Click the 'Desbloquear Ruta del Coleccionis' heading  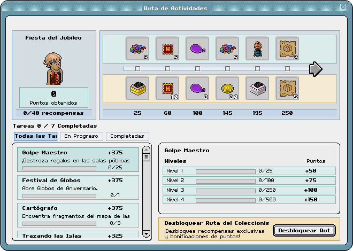pyautogui.click(x=217, y=223)
